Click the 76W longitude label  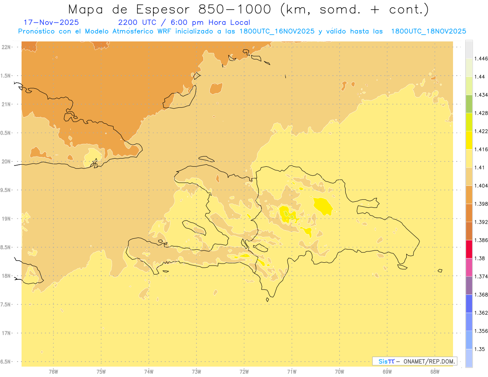coord(53,371)
